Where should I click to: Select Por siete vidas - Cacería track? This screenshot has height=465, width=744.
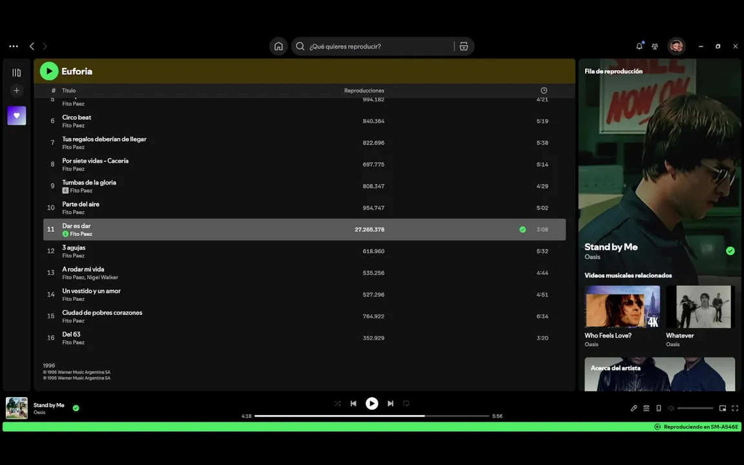(x=304, y=165)
